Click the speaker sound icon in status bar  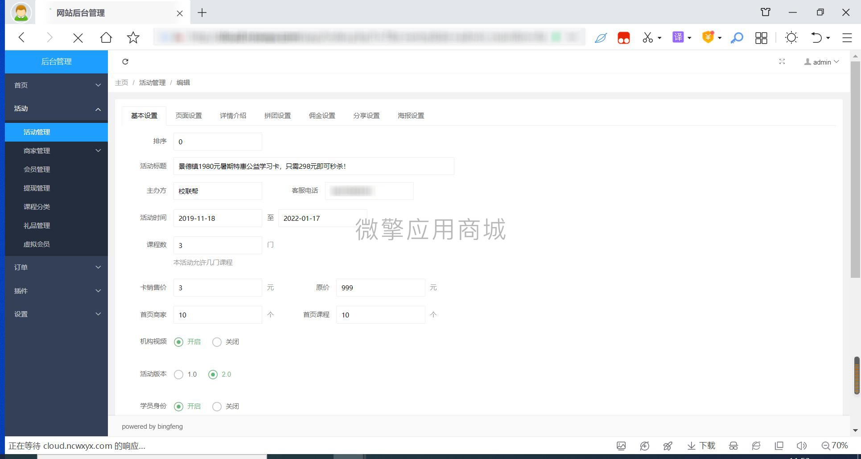[x=801, y=446]
